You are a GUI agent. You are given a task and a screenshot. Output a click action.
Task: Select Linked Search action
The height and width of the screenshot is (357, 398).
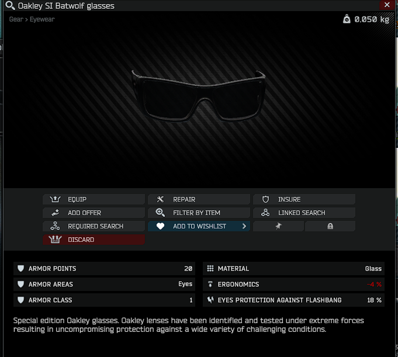coord(304,213)
